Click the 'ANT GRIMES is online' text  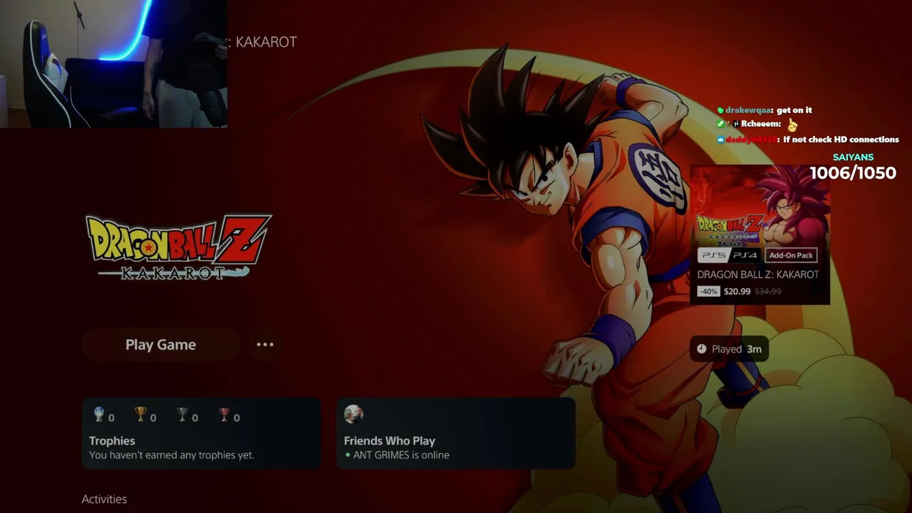click(x=401, y=455)
